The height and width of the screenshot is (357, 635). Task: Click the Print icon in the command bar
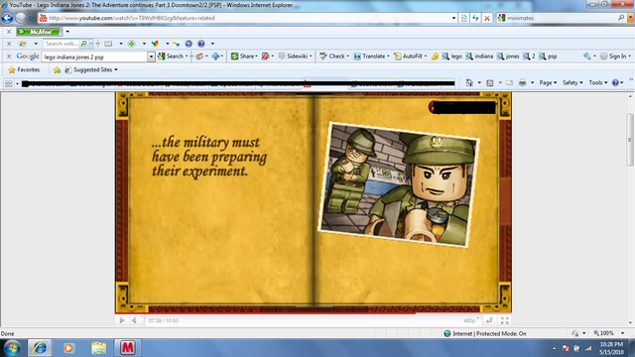(523, 82)
